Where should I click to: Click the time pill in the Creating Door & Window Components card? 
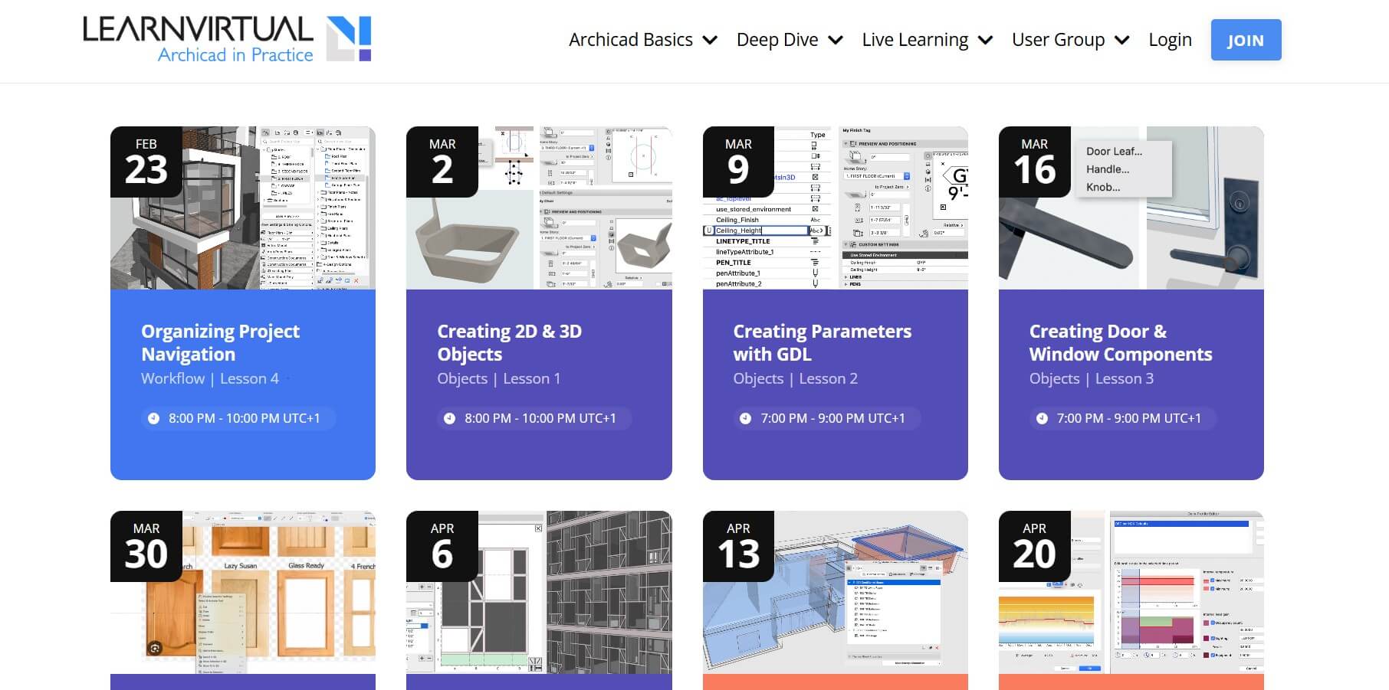pos(1122,418)
